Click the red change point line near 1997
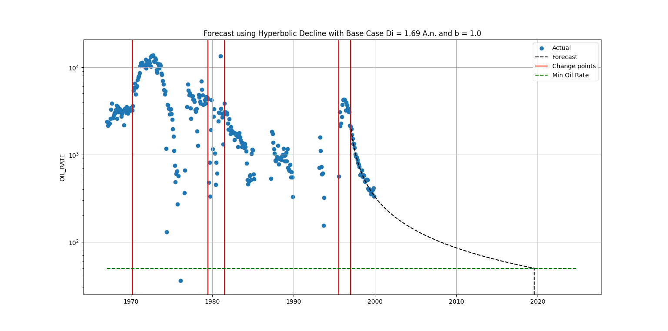Screen dimensions: 668x331 tap(351, 167)
